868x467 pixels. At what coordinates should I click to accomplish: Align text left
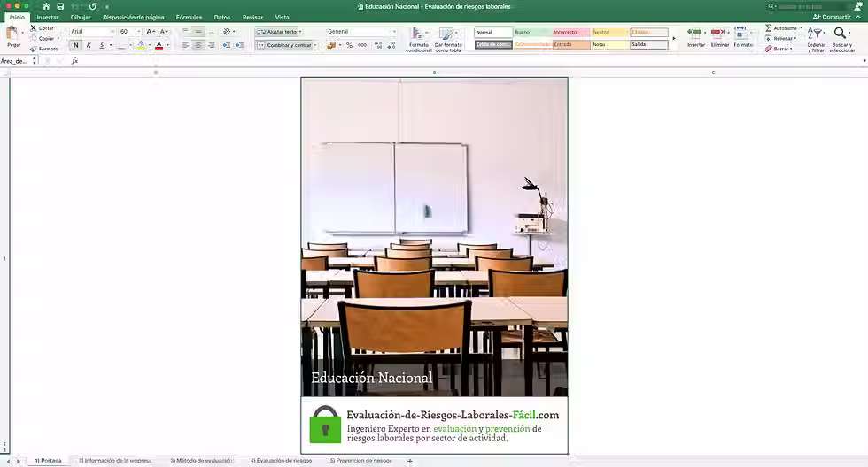pyautogui.click(x=185, y=45)
